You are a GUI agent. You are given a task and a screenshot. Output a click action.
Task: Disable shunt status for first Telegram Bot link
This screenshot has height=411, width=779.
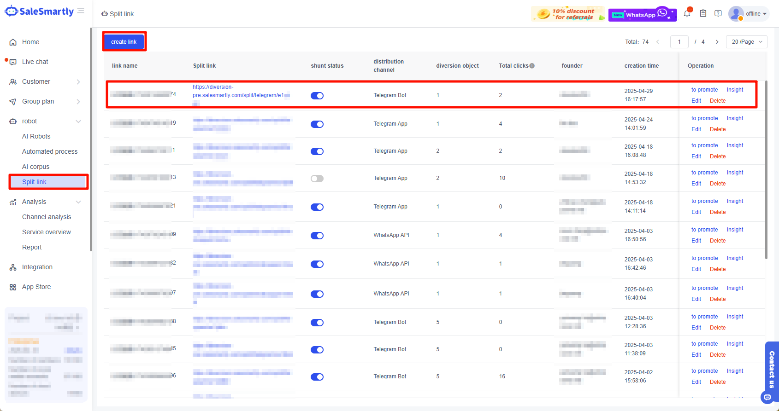click(317, 96)
